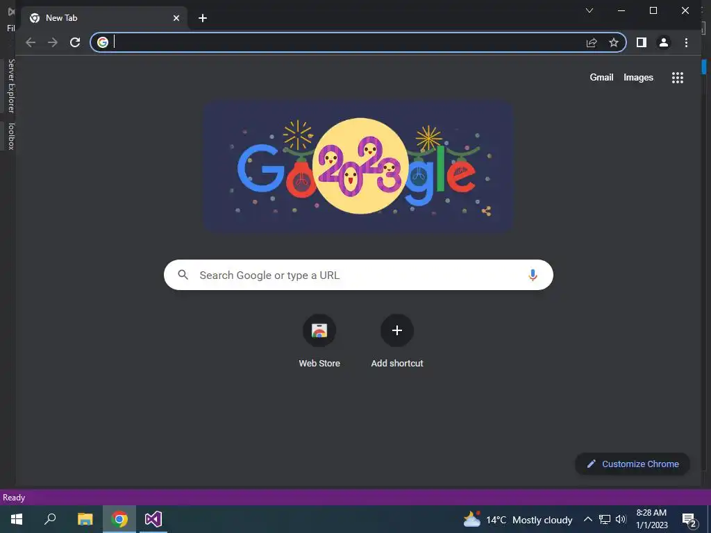711x533 pixels.
Task: Open the Windows Start menu
Action: (x=17, y=519)
